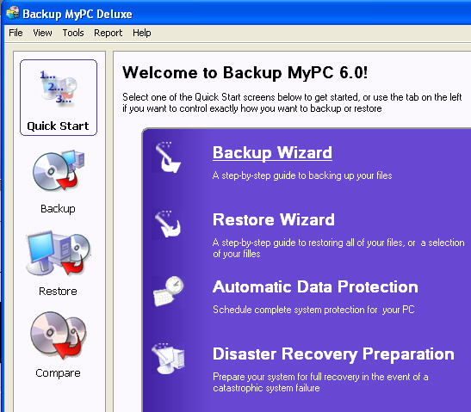Viewport: 471px width, 412px height.
Task: Click the Backup disc icon in sidebar
Action: 59,171
